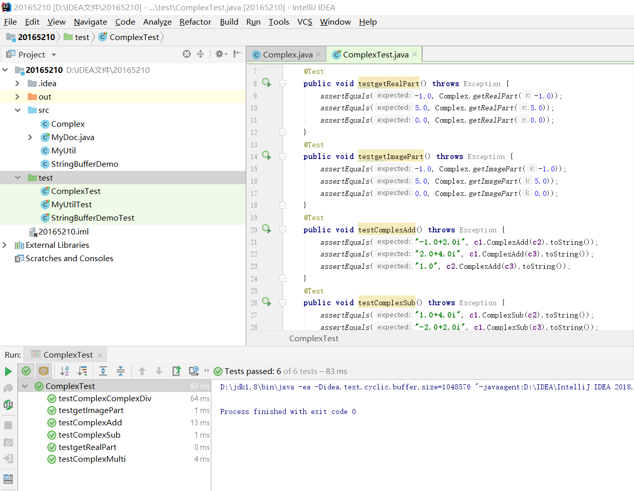Select testgetImagePart test result

point(91,410)
